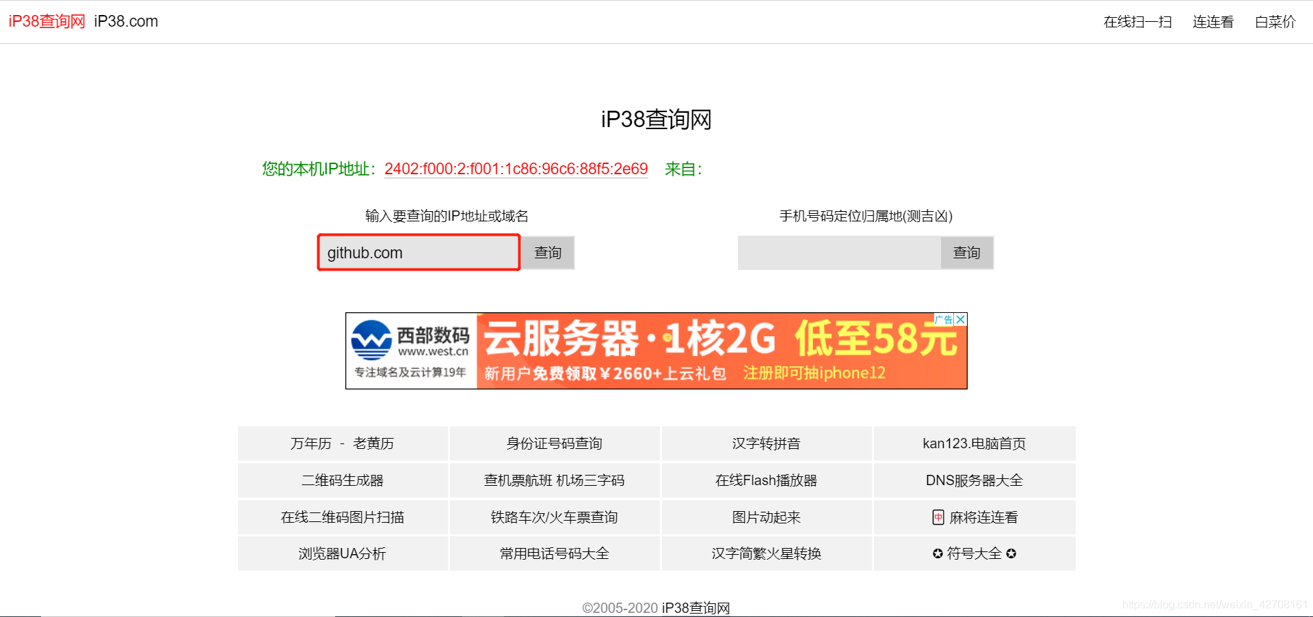Viewport: 1313px width, 617px height.
Task: Open 汉字转拼音 tool
Action: pyautogui.click(x=767, y=443)
